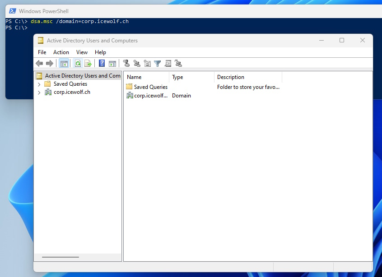The width and height of the screenshot is (382, 277).
Task: Toggle the Show/Hide Console Tree button
Action: [x=64, y=64]
